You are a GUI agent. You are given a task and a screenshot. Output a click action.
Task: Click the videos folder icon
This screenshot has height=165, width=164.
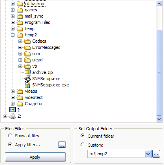click(20, 91)
